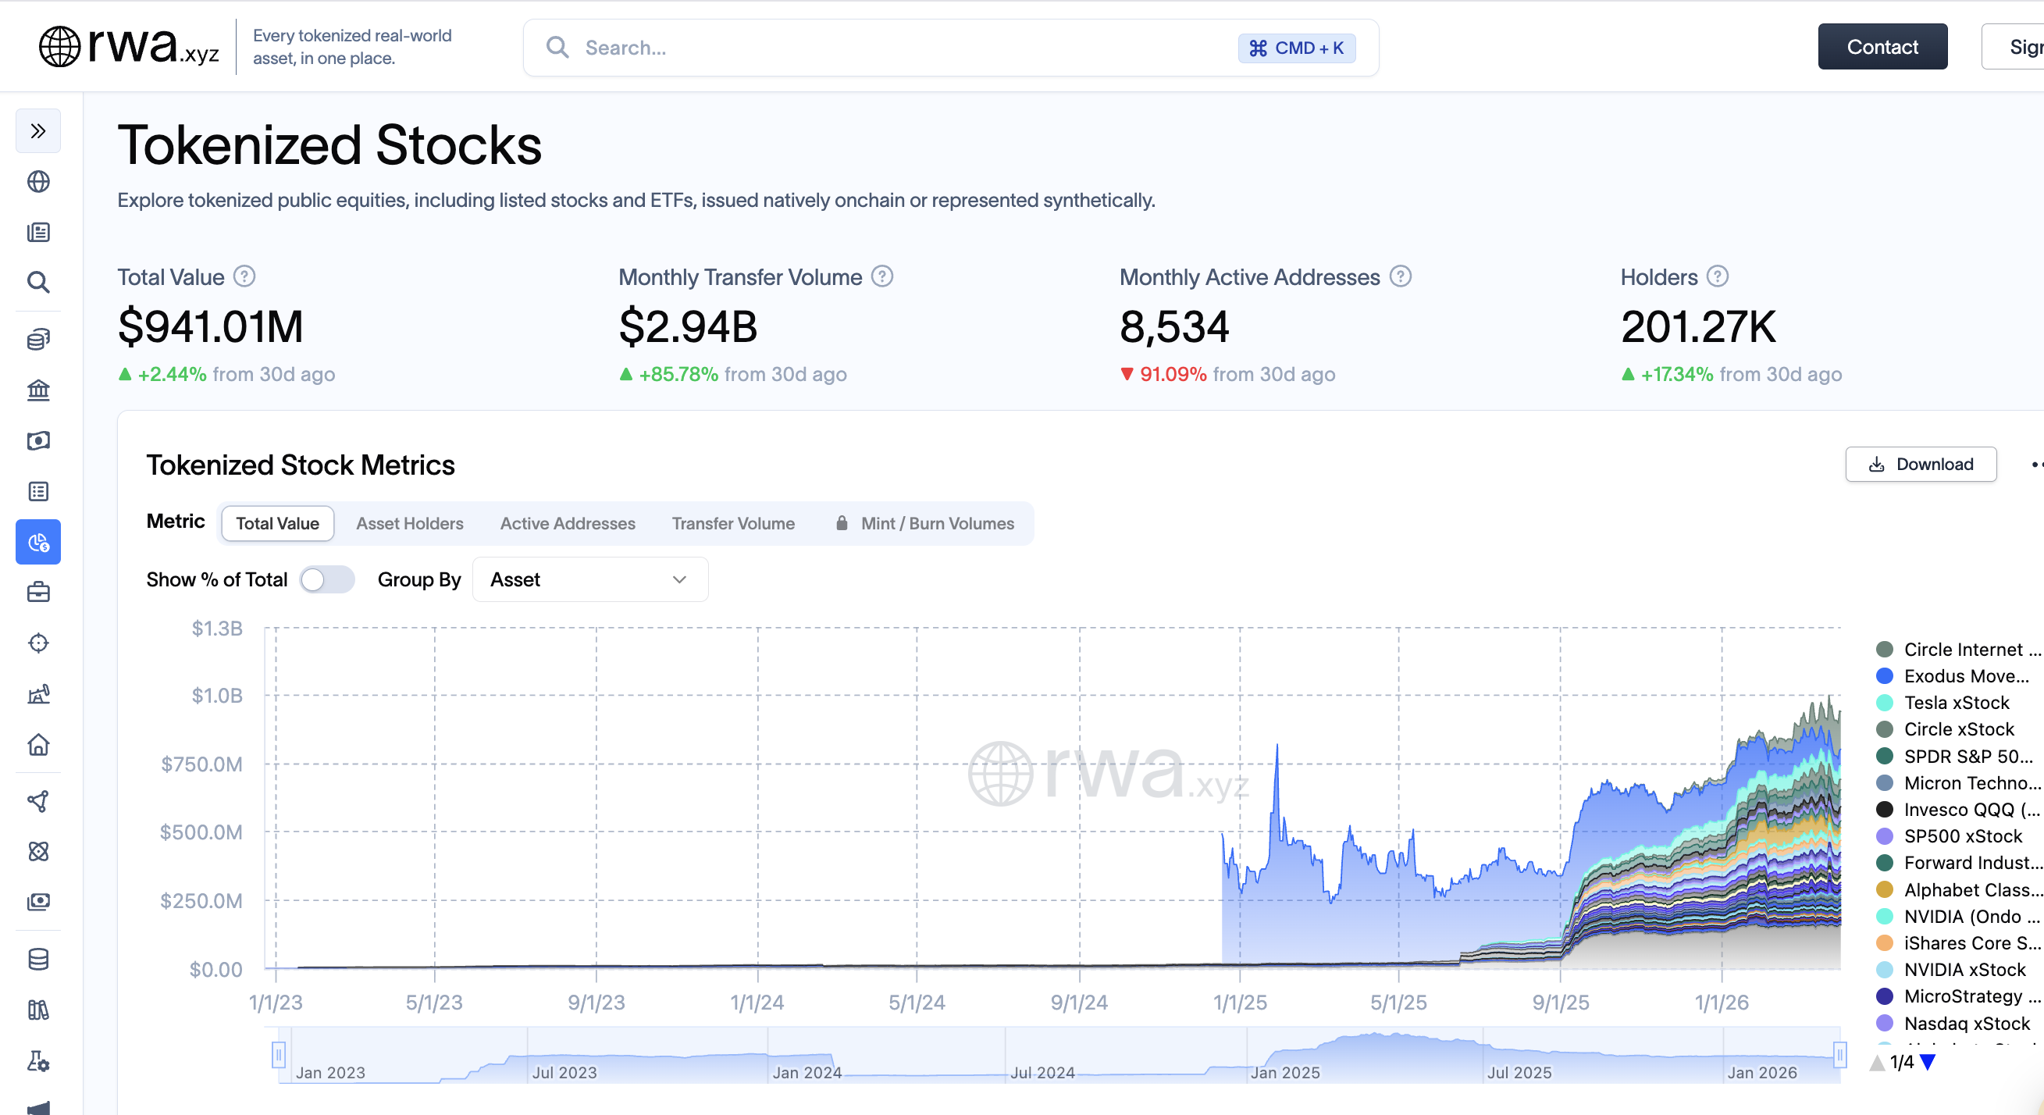Open the atom sidebar icon
Screen dimensions: 2044x1115
[38, 852]
